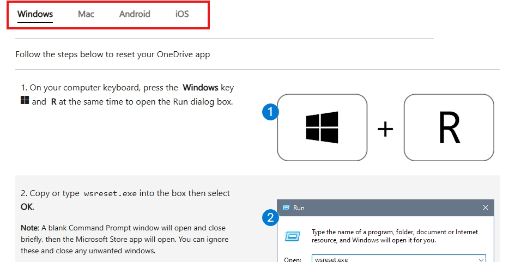The height and width of the screenshot is (262, 521).
Task: Click the bold 'Windows' word in step 1
Action: coord(201,88)
